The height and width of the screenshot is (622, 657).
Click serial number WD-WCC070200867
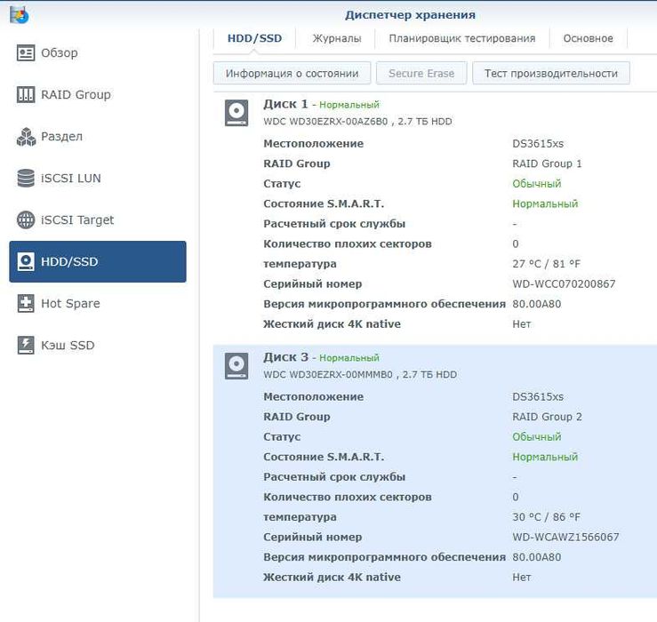point(564,284)
